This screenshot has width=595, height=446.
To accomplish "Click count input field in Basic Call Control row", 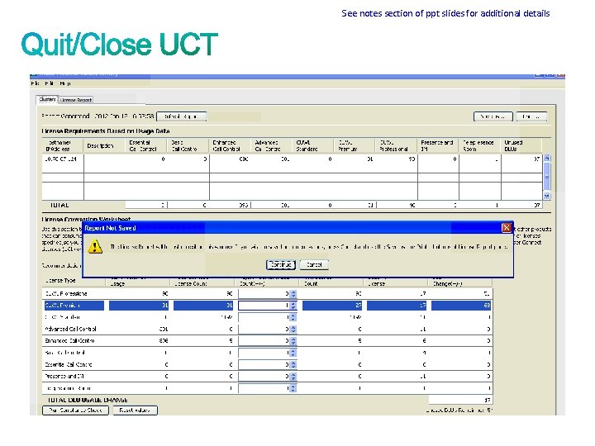I will click(x=264, y=353).
